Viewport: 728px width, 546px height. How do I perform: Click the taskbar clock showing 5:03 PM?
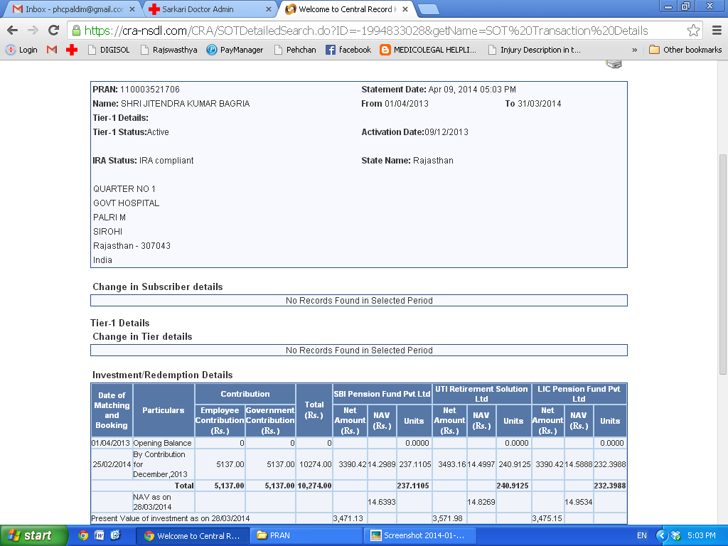coord(701,536)
